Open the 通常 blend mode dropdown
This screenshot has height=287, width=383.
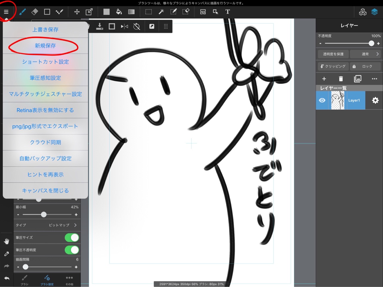tap(365, 54)
